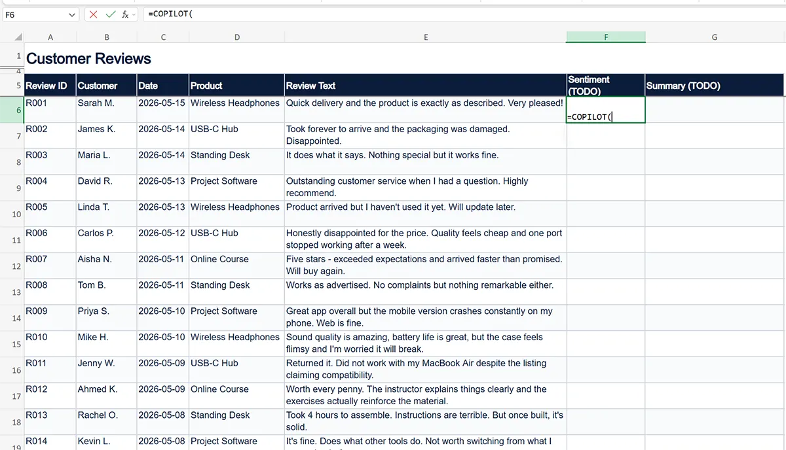The image size is (786, 450).
Task: Select column E header
Action: (426, 37)
